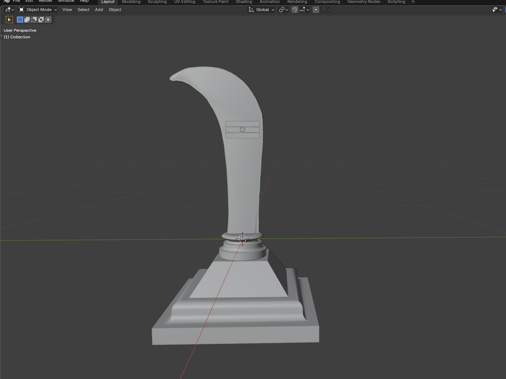The height and width of the screenshot is (379, 506).
Task: Open the Global transform orientation dropdown
Action: 262,10
